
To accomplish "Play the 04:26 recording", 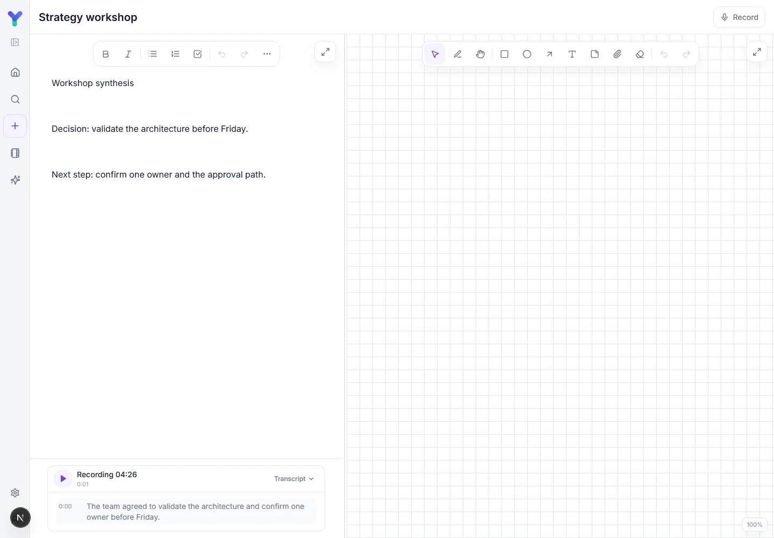I will pyautogui.click(x=63, y=479).
